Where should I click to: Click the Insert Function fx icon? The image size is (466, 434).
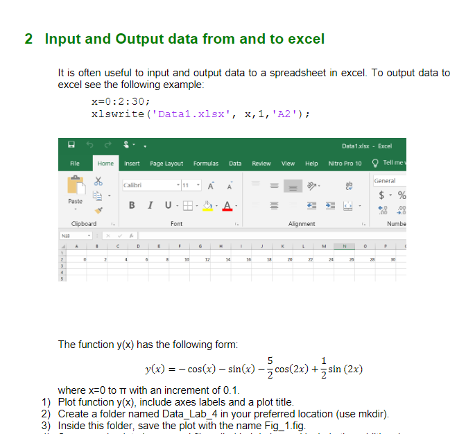[x=131, y=236]
